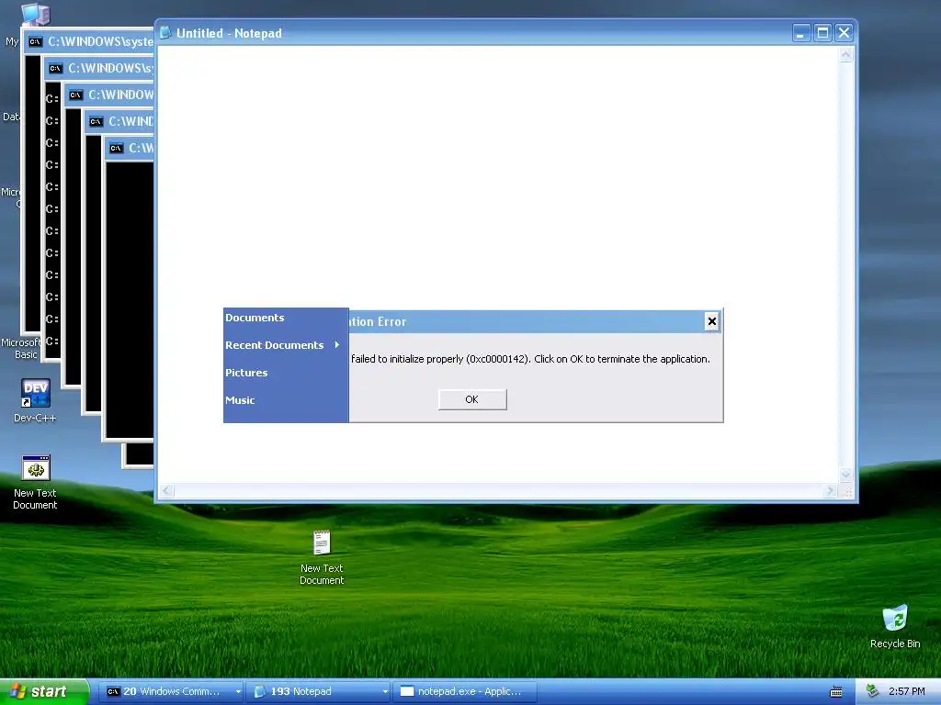This screenshot has width=941, height=705.
Task: Click the C:\WINDOWS\sy command window icon
Action: 56,68
